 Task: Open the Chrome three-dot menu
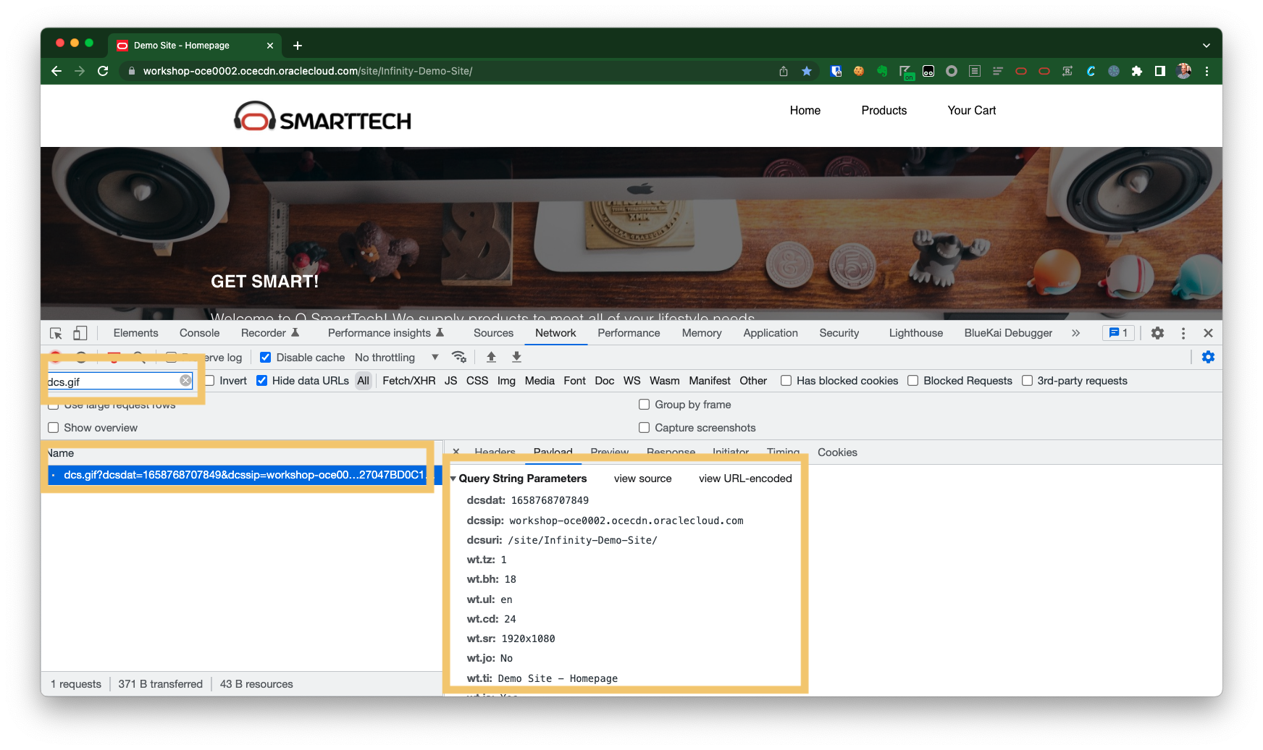point(1207,71)
